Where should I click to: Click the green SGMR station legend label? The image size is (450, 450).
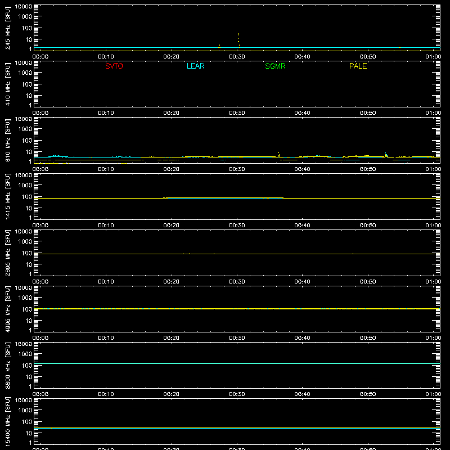(275, 66)
